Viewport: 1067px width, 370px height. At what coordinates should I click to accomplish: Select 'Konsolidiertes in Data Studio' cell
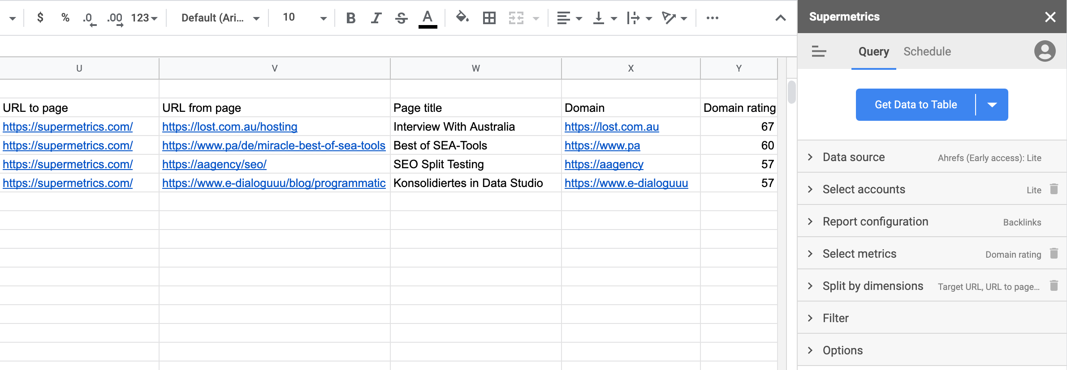coord(476,183)
